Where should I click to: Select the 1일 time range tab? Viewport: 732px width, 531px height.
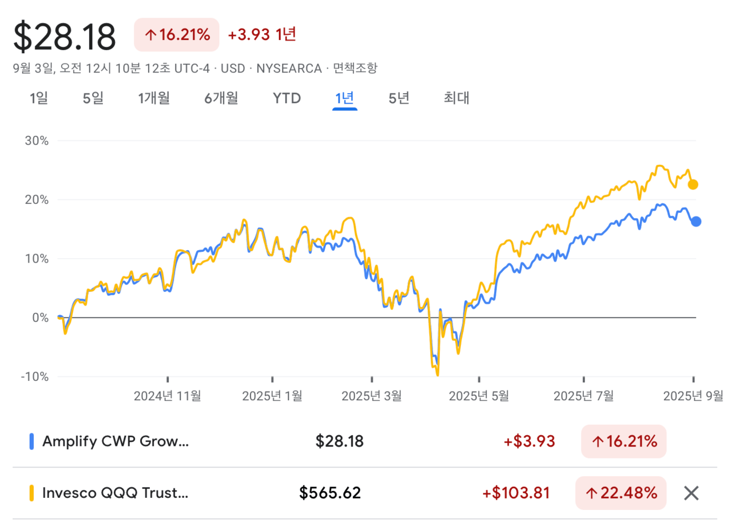pyautogui.click(x=39, y=98)
